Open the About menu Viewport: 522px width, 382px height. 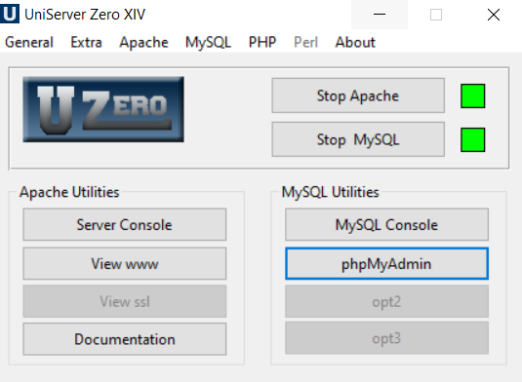point(355,42)
